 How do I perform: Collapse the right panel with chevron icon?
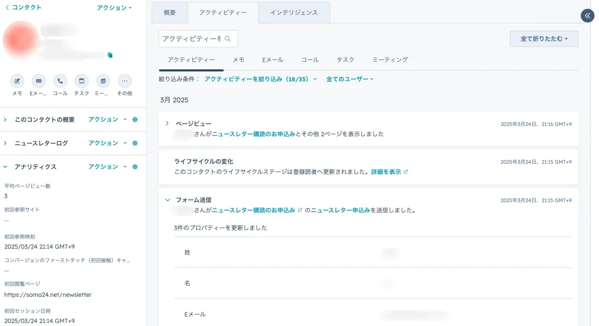[587, 15]
